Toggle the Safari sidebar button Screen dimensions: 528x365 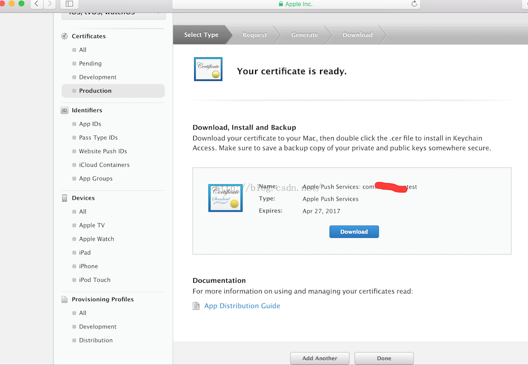(69, 4)
